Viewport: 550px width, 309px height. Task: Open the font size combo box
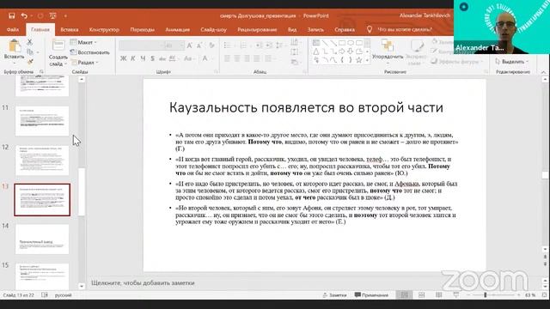click(174, 45)
